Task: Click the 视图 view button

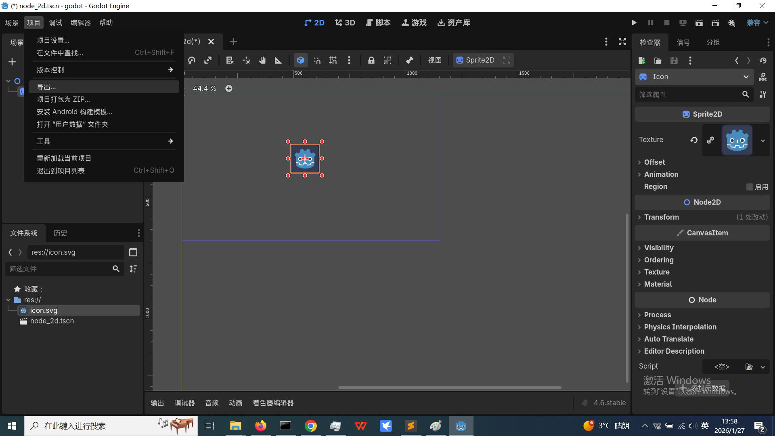Action: coord(435,60)
